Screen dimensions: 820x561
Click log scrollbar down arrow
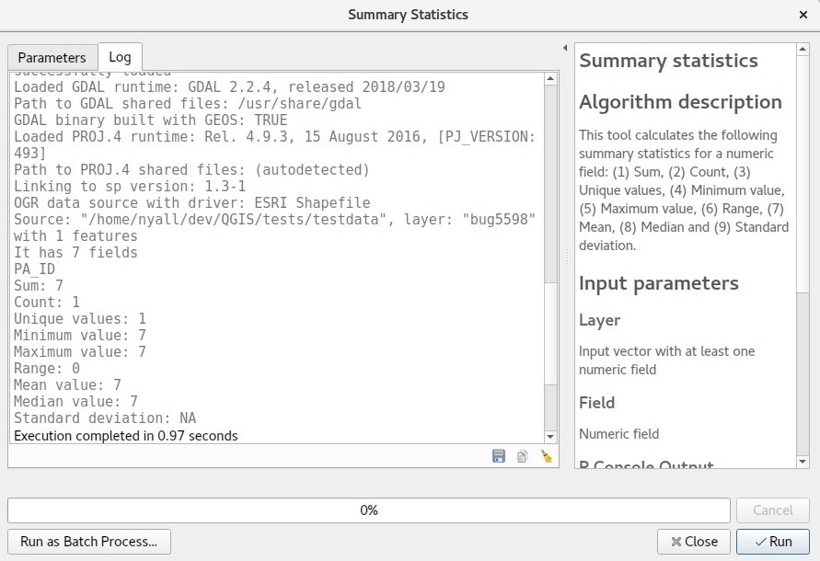point(550,437)
